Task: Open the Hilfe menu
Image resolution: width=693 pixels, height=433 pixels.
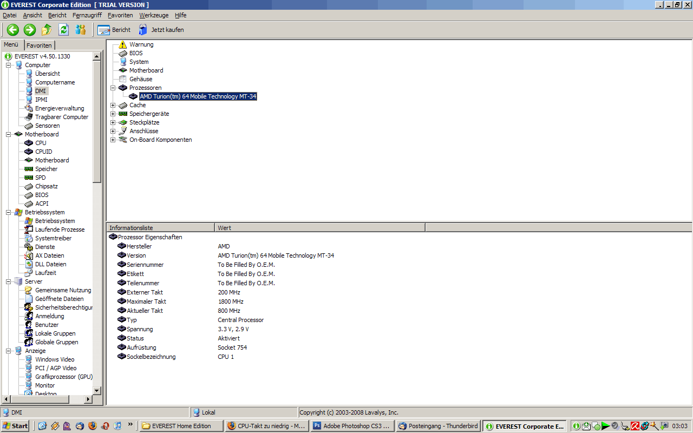Action: [180, 15]
